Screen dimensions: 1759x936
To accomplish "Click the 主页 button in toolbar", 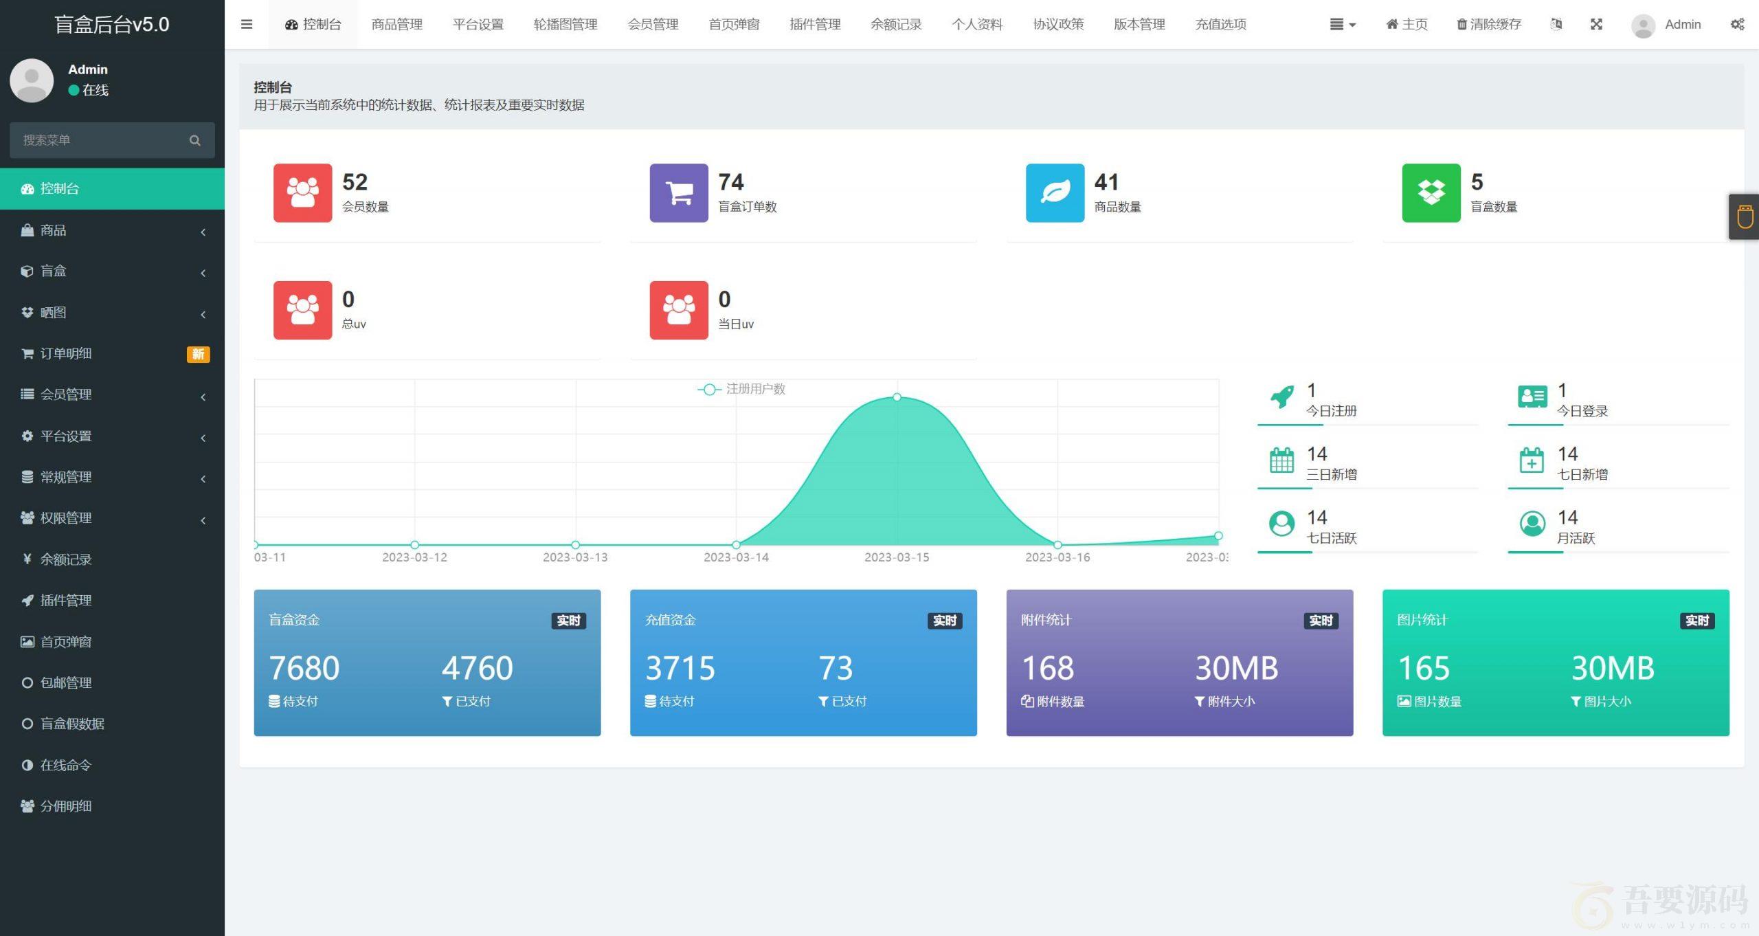I will [1402, 23].
